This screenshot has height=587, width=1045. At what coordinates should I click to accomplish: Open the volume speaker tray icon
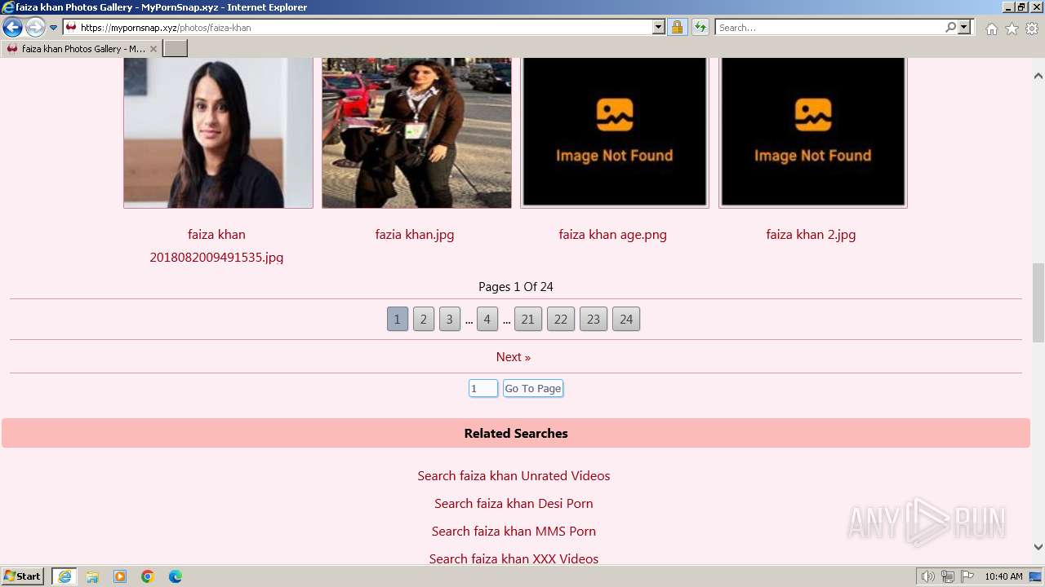tap(927, 576)
